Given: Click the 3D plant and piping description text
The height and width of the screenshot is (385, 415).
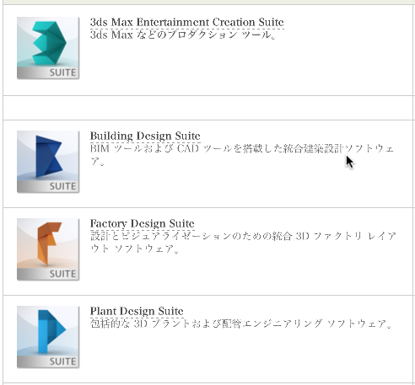Looking at the screenshot, I should [x=241, y=324].
